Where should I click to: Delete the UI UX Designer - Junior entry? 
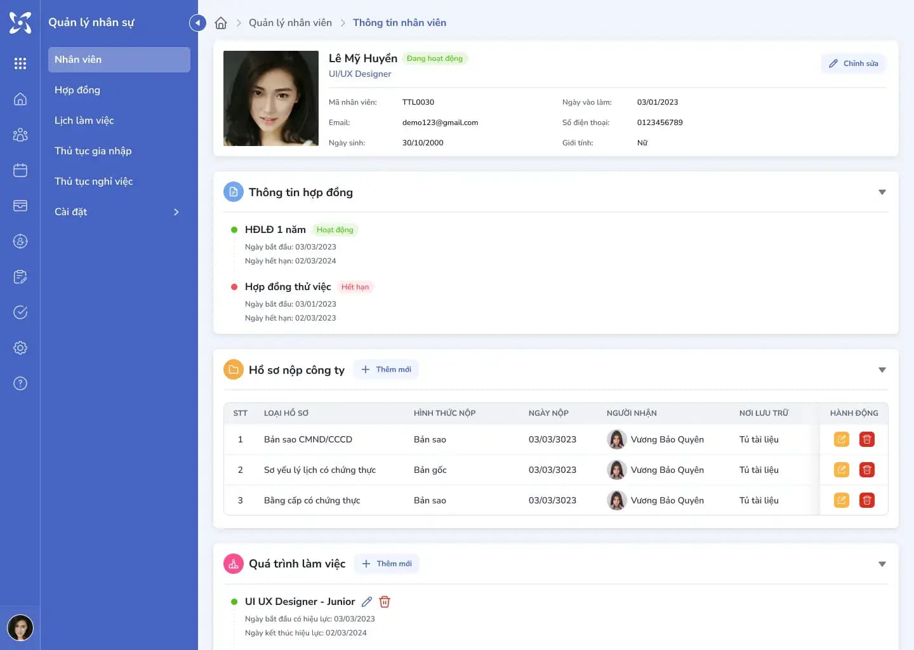pos(385,602)
